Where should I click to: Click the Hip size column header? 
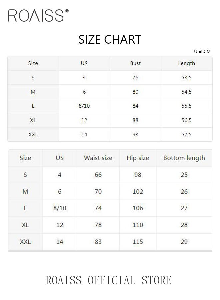coord(138,158)
